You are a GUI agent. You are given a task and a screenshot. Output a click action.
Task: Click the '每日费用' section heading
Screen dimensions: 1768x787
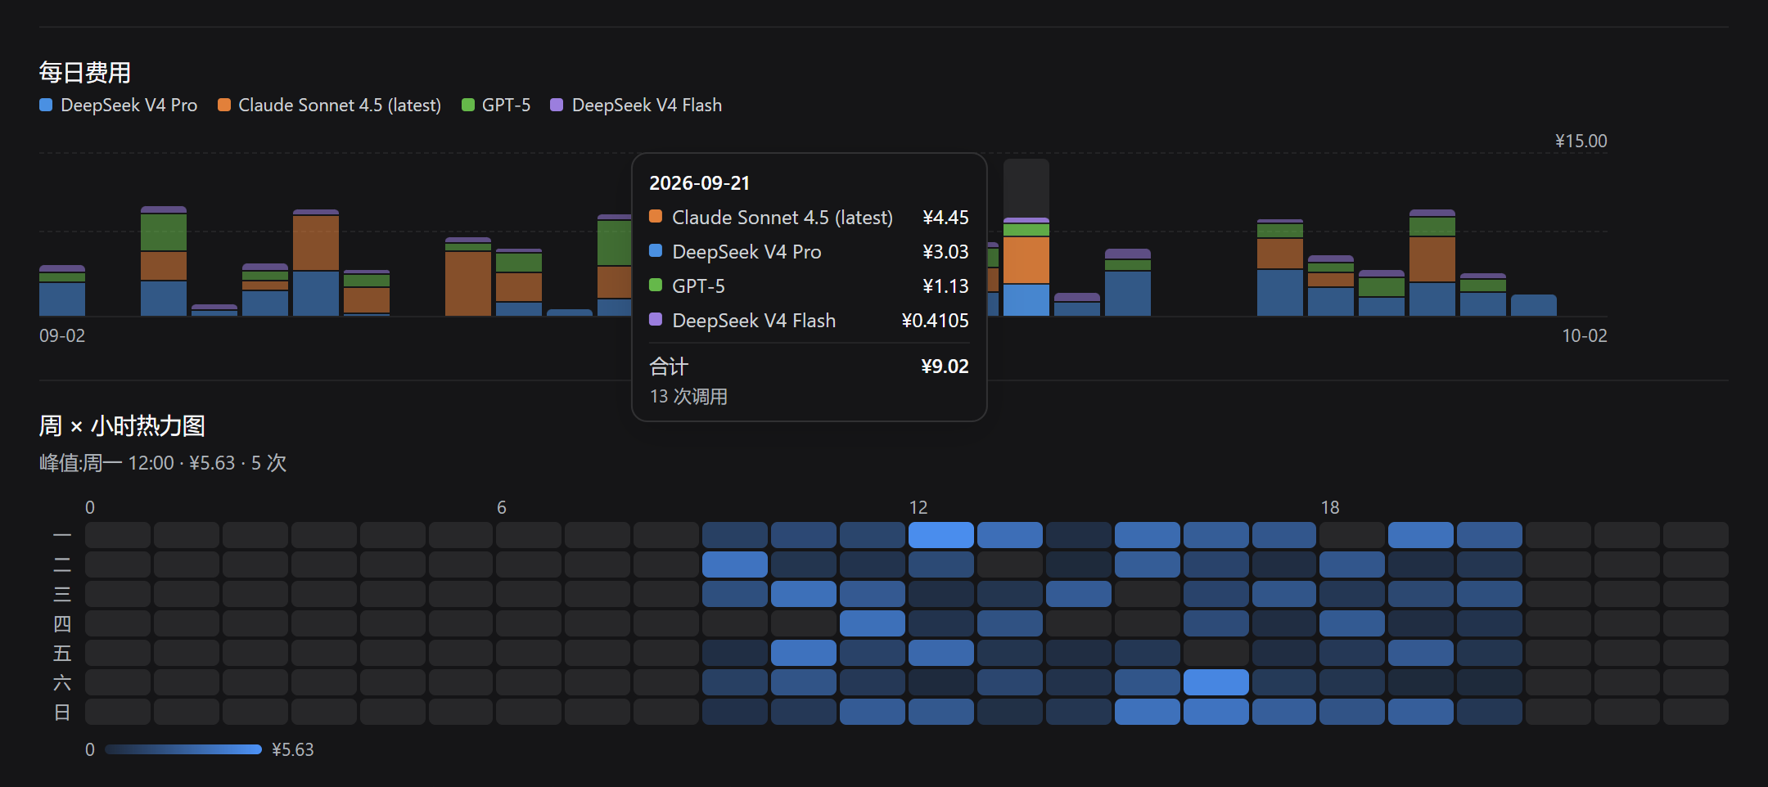[x=85, y=73]
